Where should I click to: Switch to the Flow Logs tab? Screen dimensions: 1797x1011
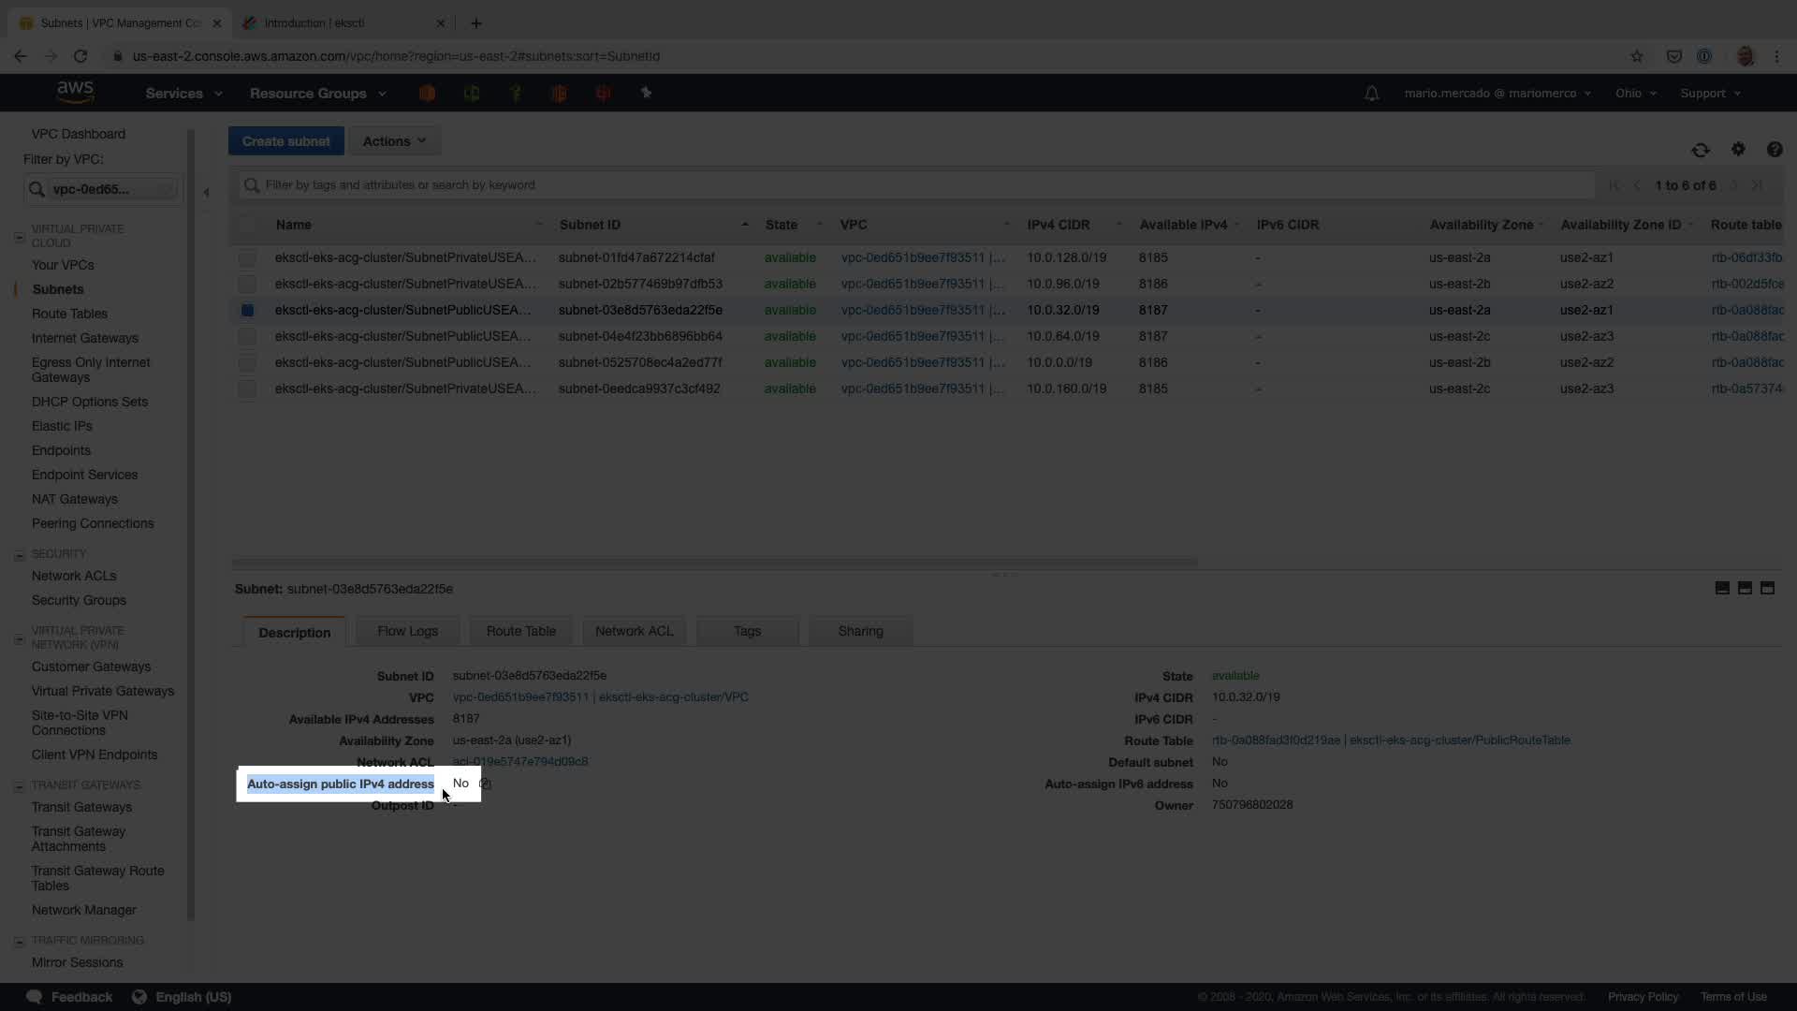tap(407, 631)
